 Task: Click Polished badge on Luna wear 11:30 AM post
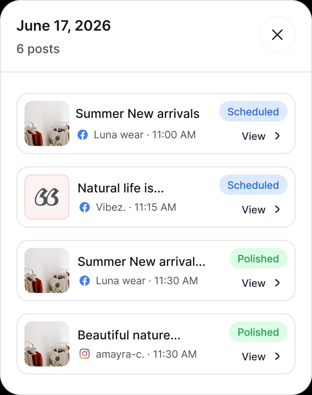[258, 258]
